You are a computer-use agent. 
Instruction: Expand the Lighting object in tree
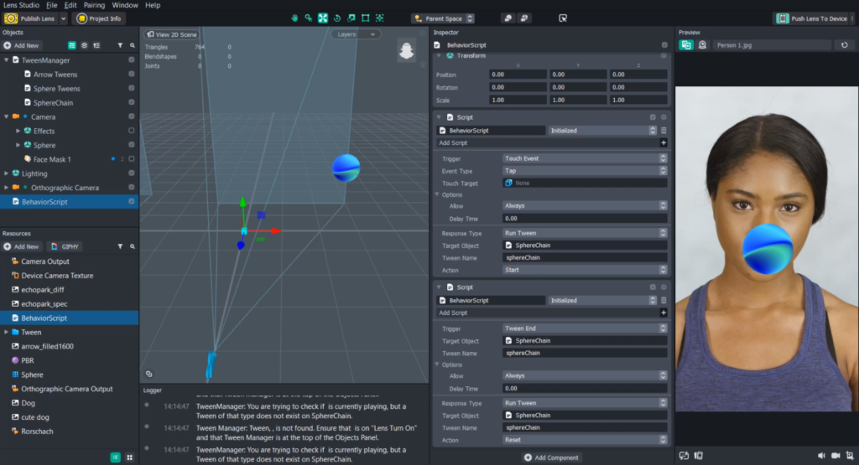coord(7,173)
